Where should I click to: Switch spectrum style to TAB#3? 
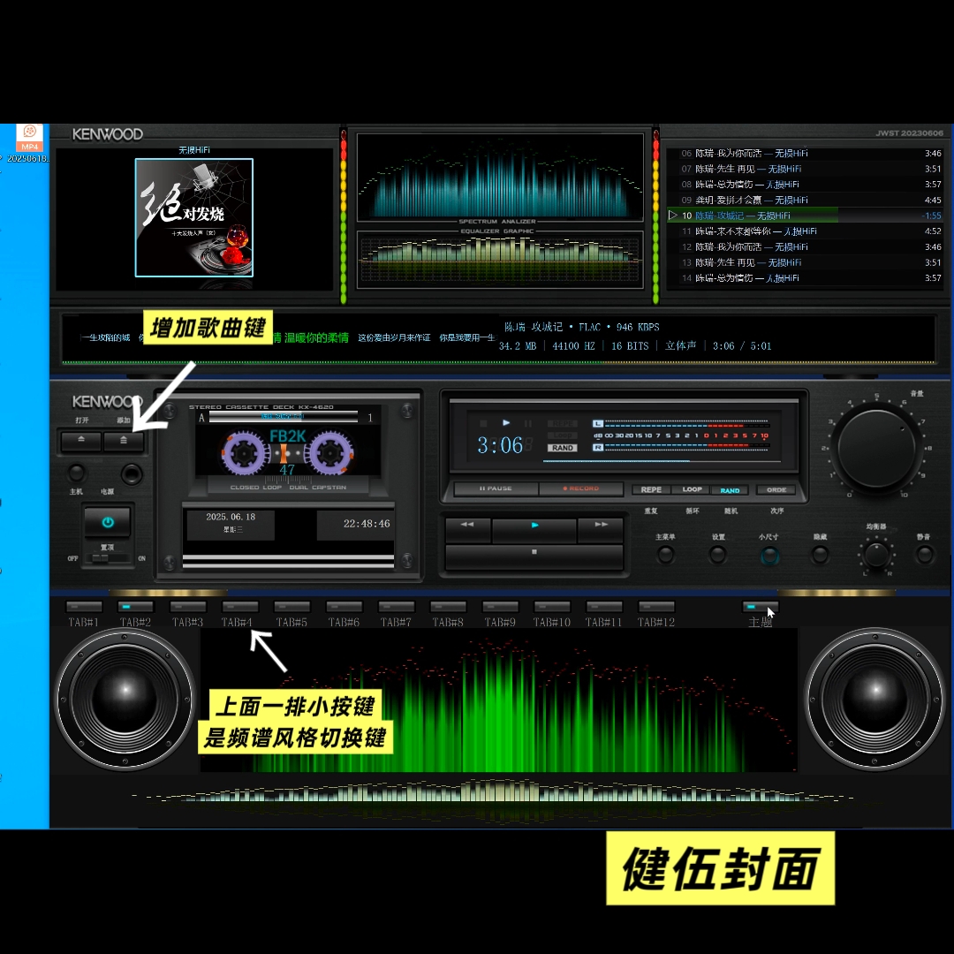188,607
